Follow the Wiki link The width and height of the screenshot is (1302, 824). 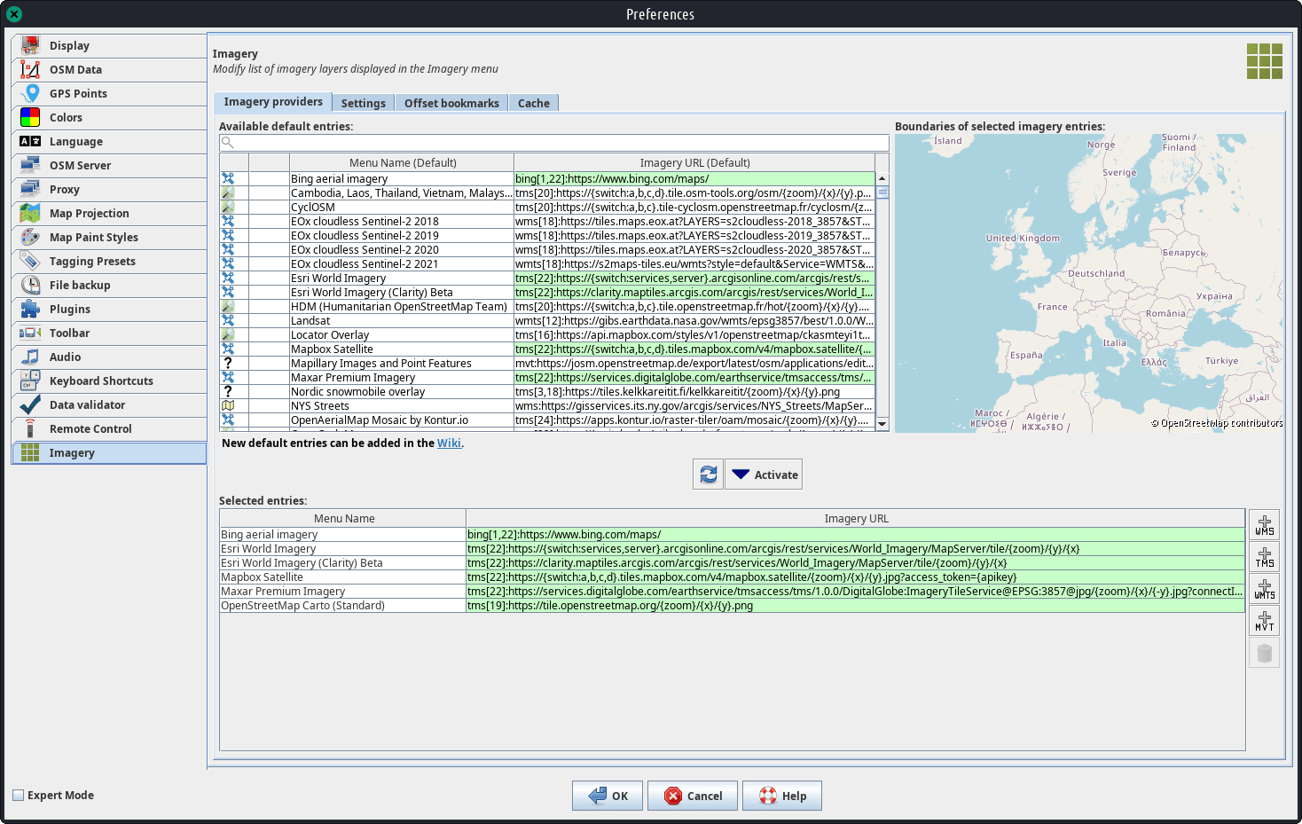(449, 443)
